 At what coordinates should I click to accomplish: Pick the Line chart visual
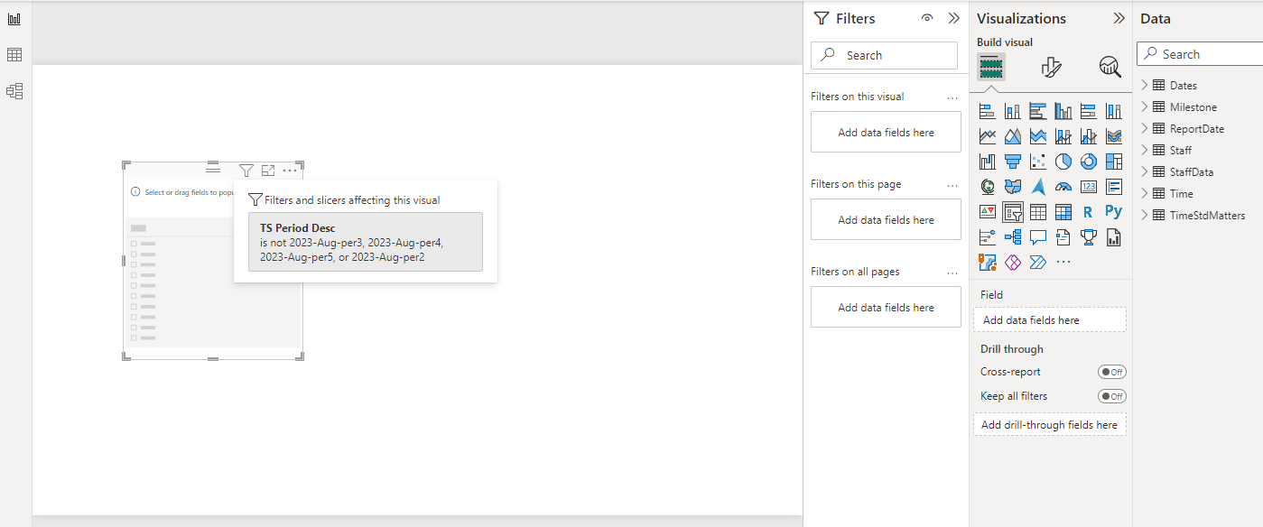coord(988,136)
